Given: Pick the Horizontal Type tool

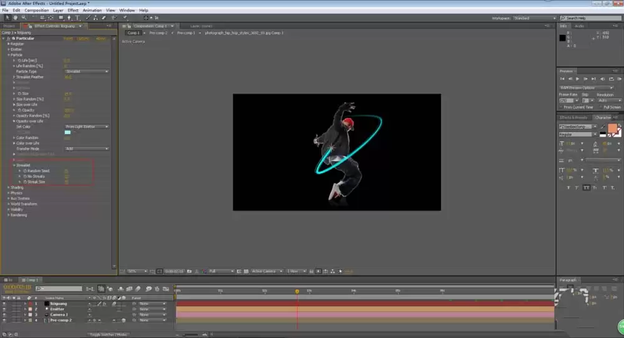Looking at the screenshot, I should [77, 18].
